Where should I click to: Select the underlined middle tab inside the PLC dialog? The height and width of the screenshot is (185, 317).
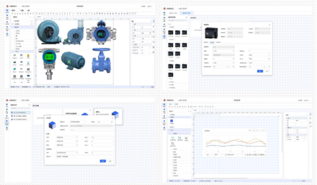[212, 43]
